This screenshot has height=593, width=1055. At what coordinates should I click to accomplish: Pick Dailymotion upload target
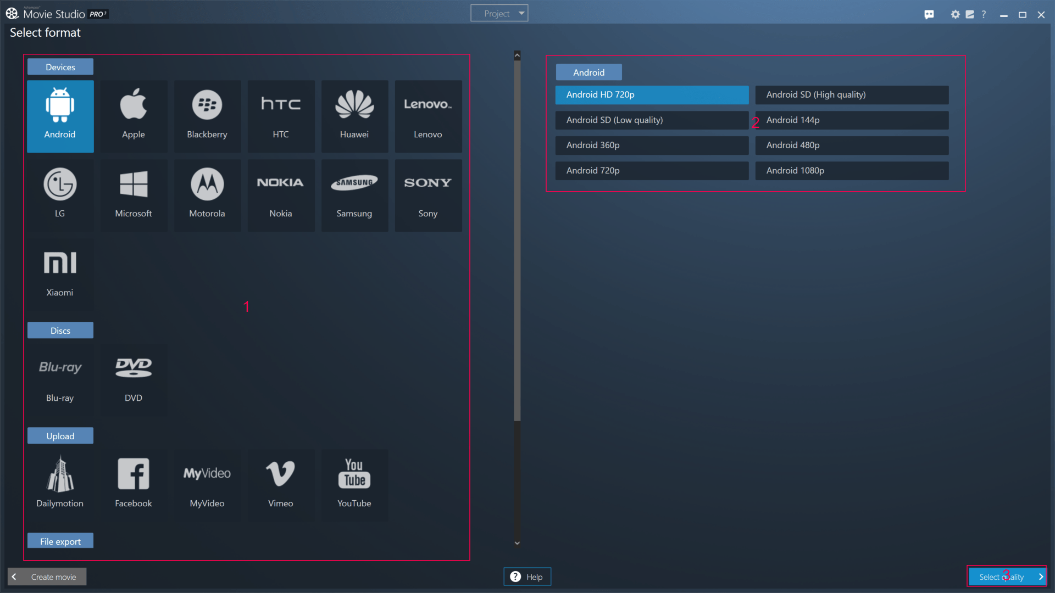coord(60,485)
